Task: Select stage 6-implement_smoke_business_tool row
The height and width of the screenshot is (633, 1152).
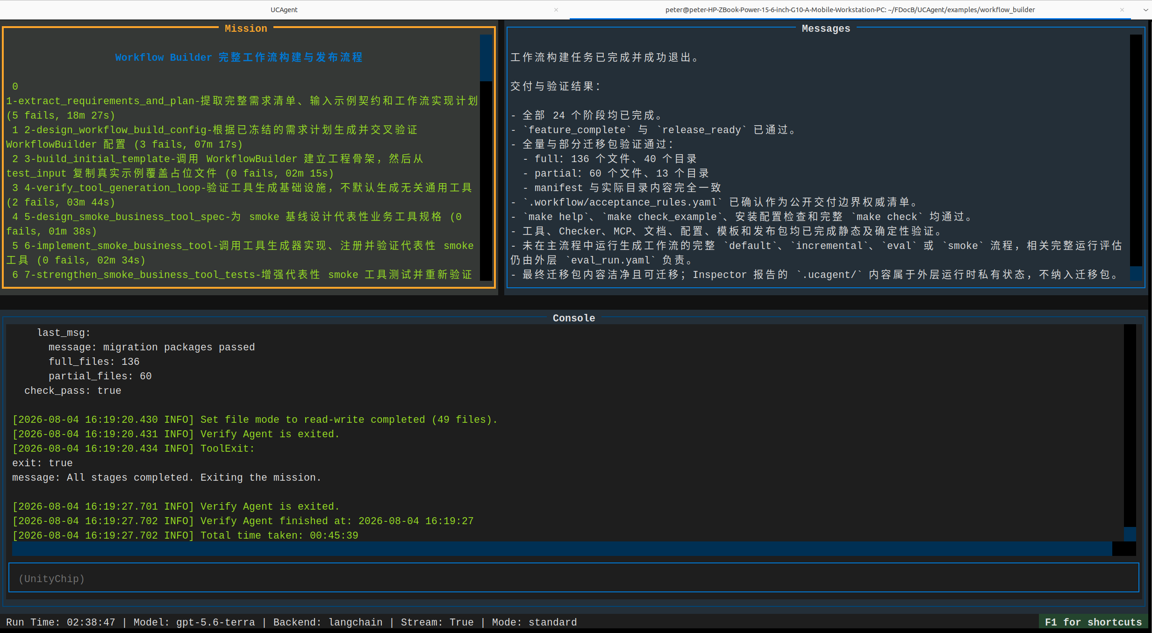Action: tap(240, 253)
